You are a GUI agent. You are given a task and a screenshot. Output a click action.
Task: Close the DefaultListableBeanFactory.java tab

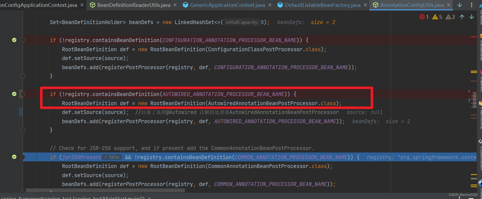tap(365, 5)
